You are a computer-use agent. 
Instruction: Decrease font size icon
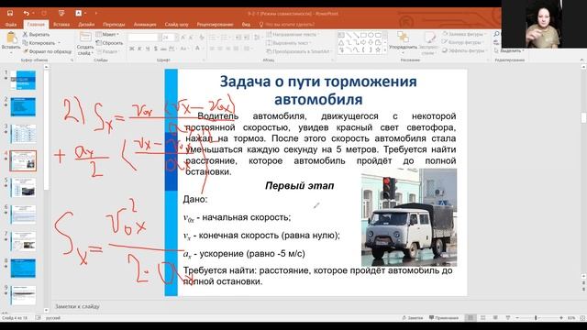(192, 38)
